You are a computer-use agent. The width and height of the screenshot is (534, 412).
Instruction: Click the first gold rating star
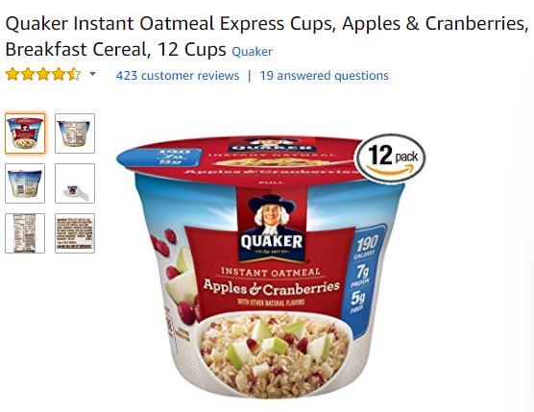12,74
